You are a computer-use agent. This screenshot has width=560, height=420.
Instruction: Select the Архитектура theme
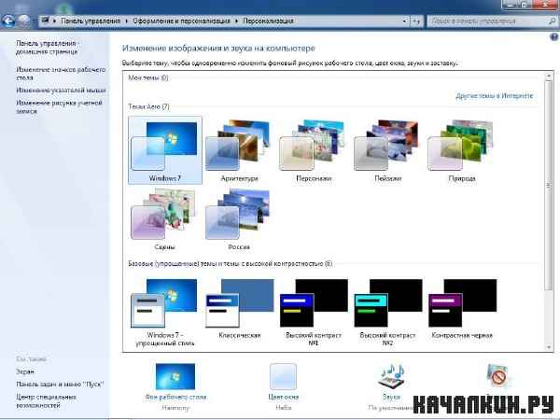point(239,150)
